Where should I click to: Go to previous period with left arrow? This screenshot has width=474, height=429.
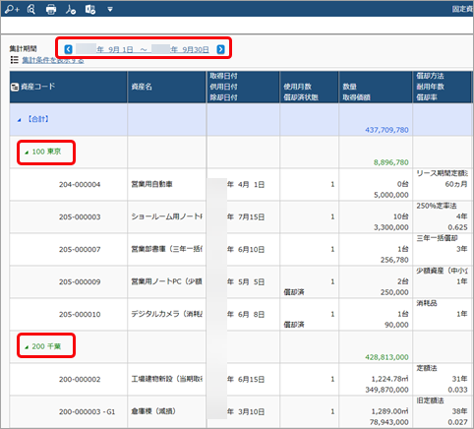click(x=68, y=49)
